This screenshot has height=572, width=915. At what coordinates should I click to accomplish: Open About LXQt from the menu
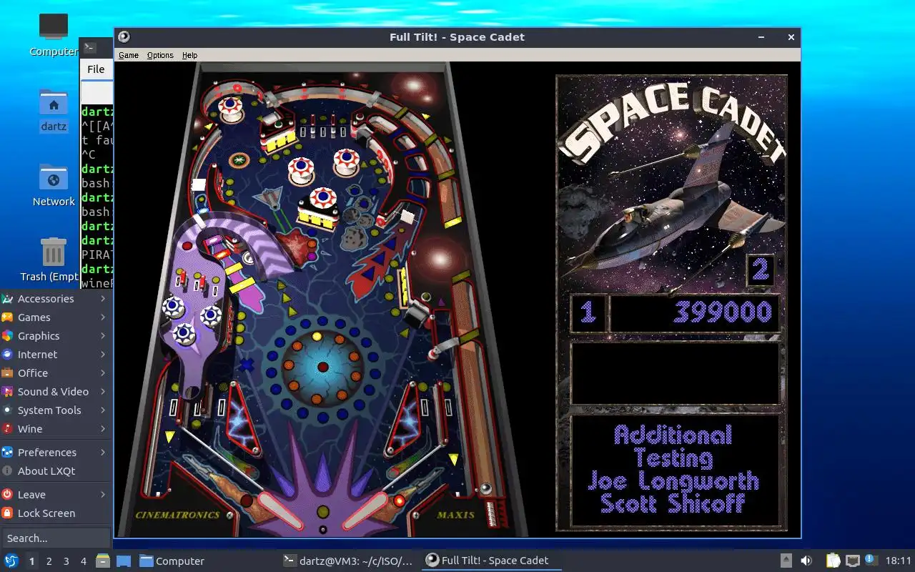[x=56, y=471]
